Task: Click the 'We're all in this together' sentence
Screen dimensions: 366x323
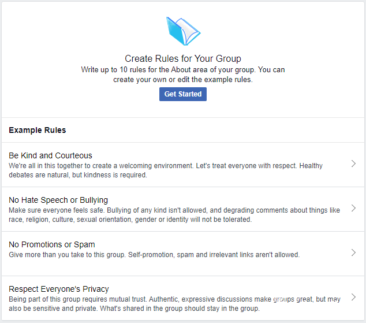Action: [x=101, y=166]
